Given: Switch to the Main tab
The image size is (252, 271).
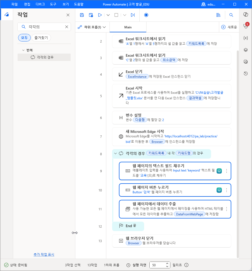Looking at the screenshot, I should (x=128, y=27).
